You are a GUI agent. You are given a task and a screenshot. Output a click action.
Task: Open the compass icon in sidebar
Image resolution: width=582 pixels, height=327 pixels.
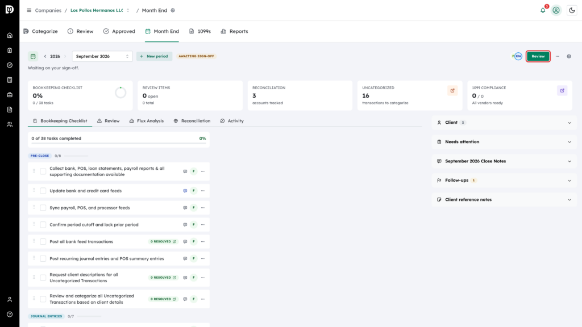10,65
